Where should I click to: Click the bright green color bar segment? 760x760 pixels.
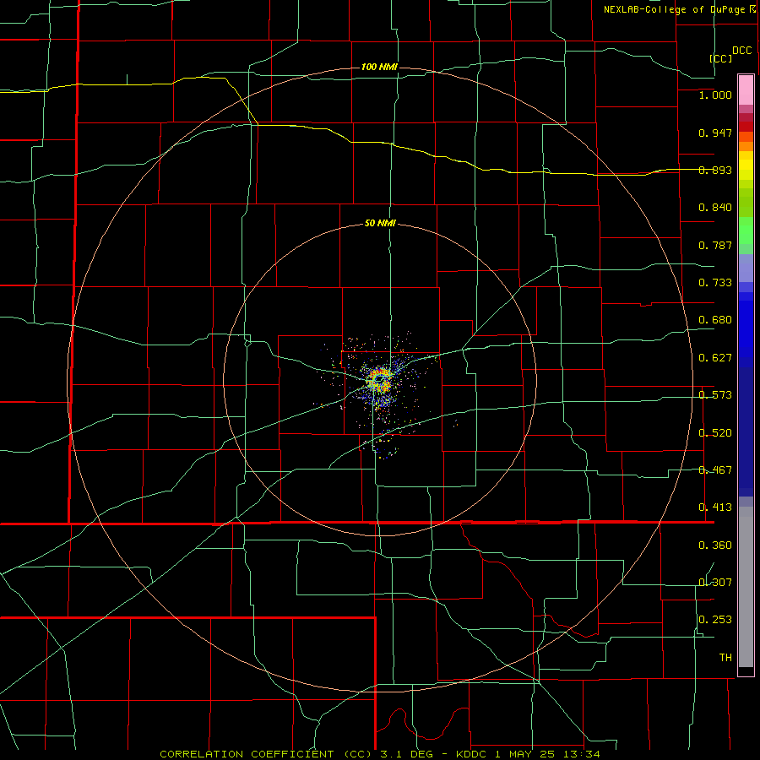(x=746, y=231)
